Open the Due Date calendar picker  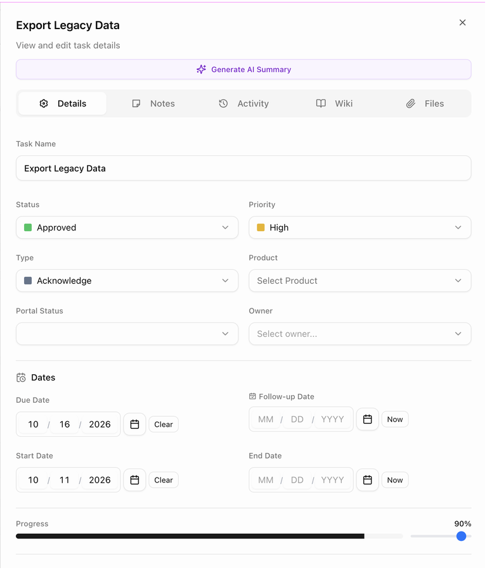[134, 424]
